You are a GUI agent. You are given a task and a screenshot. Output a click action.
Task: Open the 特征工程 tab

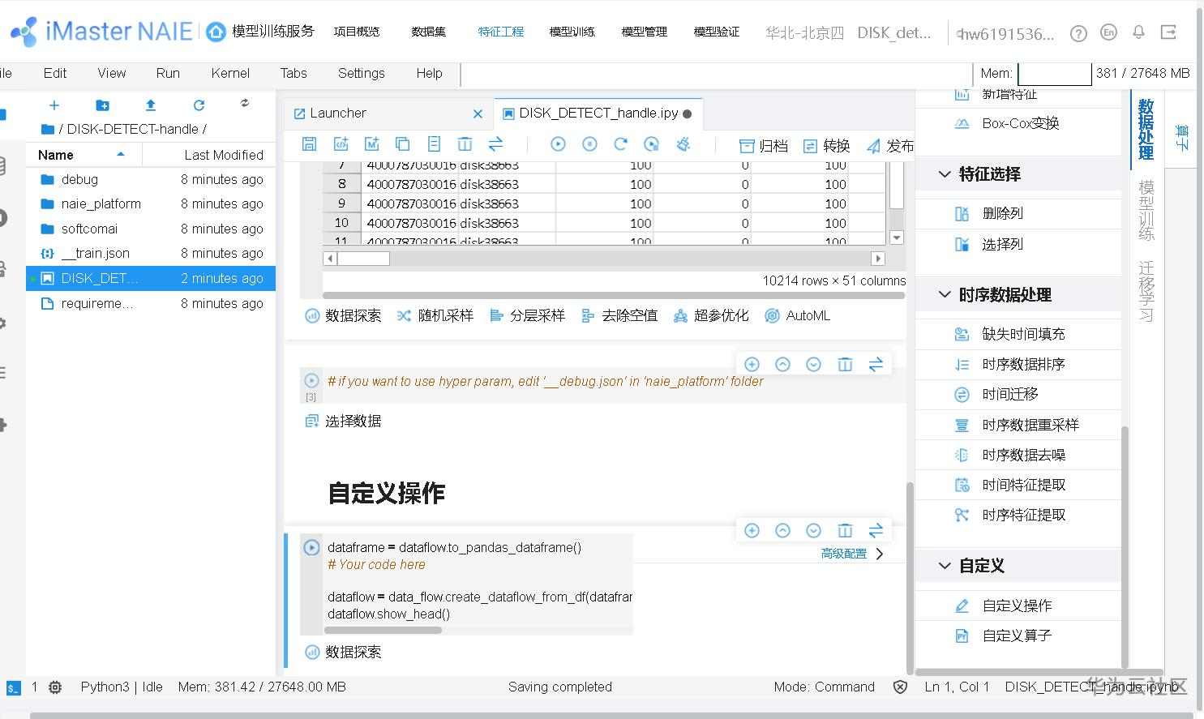[500, 32]
